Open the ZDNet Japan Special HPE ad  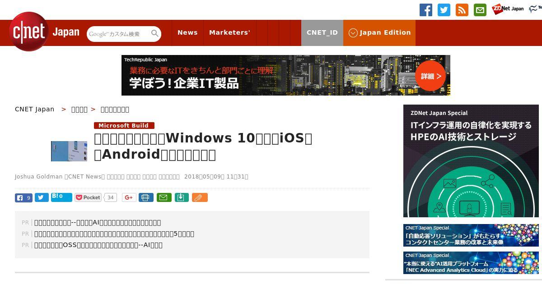(x=471, y=161)
